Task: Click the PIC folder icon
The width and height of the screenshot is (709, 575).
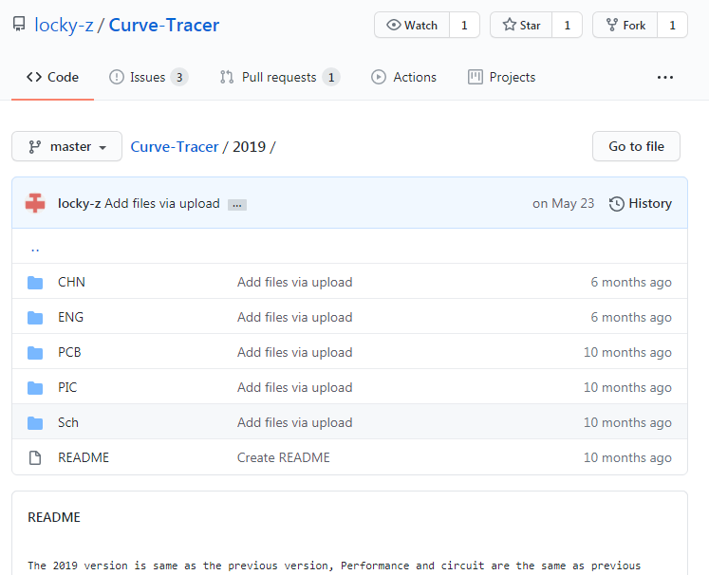Action: pyautogui.click(x=35, y=388)
